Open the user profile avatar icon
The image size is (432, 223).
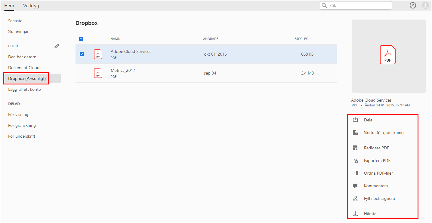coord(425,5)
